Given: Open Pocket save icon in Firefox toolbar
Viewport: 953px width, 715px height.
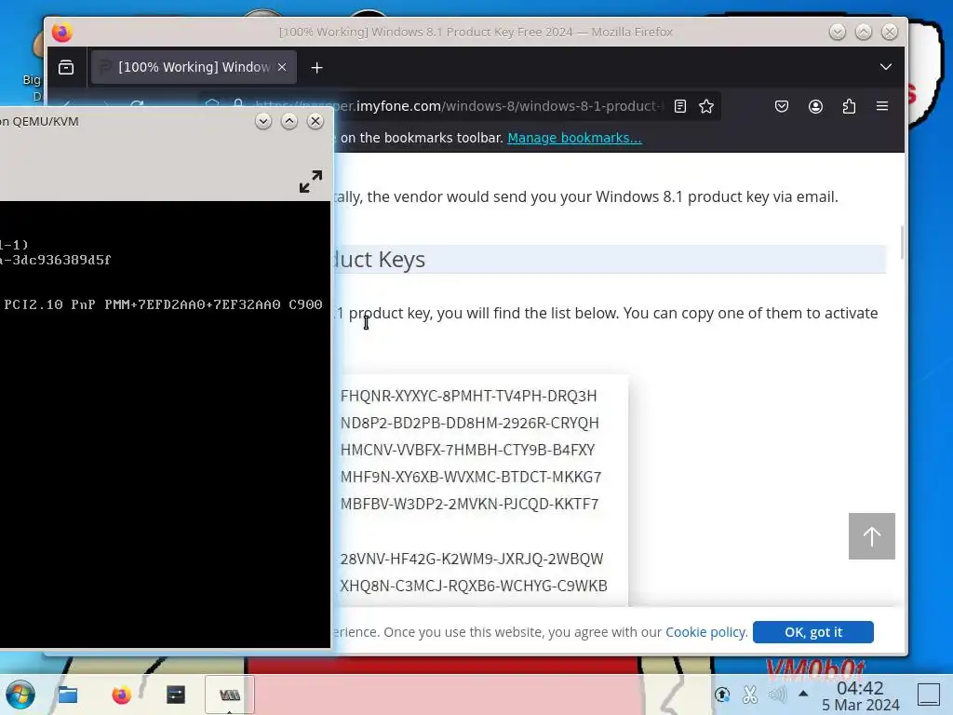Looking at the screenshot, I should click(782, 106).
